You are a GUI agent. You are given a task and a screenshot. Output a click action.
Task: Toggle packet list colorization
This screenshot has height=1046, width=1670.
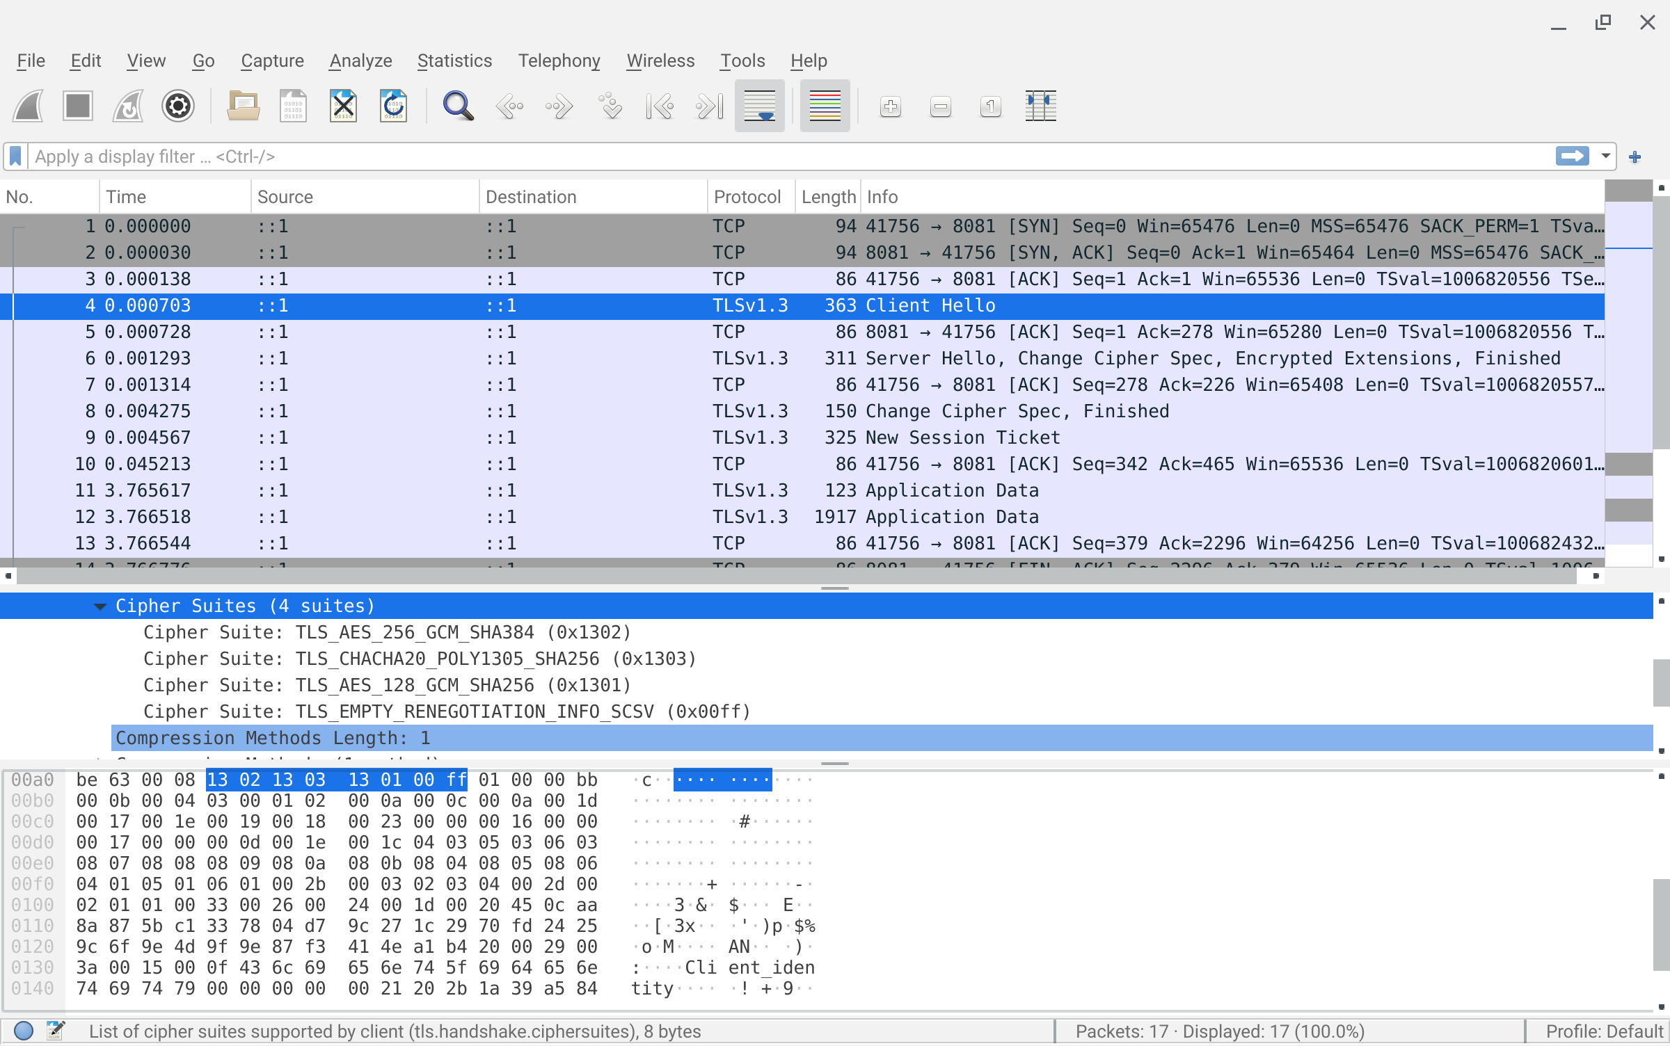825,106
